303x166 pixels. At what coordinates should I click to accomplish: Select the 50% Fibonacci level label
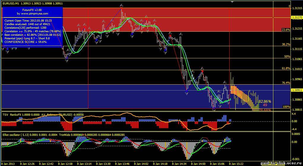(x=287, y=56)
